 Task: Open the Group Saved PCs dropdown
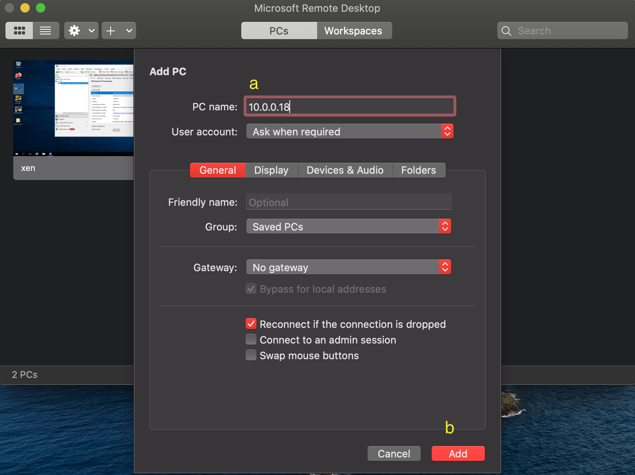348,227
